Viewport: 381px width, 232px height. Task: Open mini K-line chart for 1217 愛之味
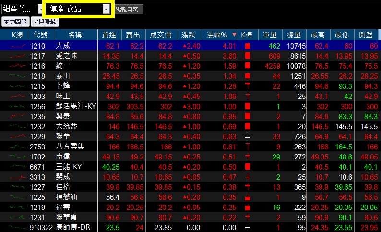pos(17,56)
